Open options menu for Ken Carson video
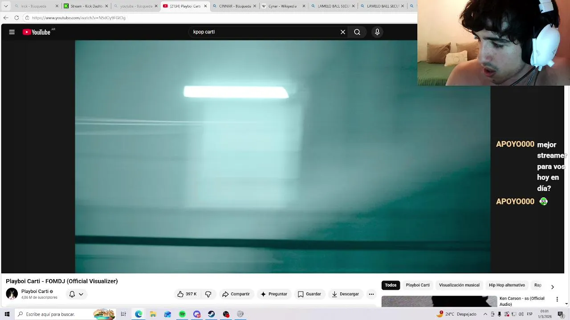570x320 pixels. [557, 300]
